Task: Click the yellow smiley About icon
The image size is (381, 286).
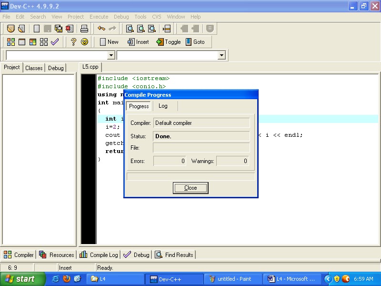Action: [84, 42]
